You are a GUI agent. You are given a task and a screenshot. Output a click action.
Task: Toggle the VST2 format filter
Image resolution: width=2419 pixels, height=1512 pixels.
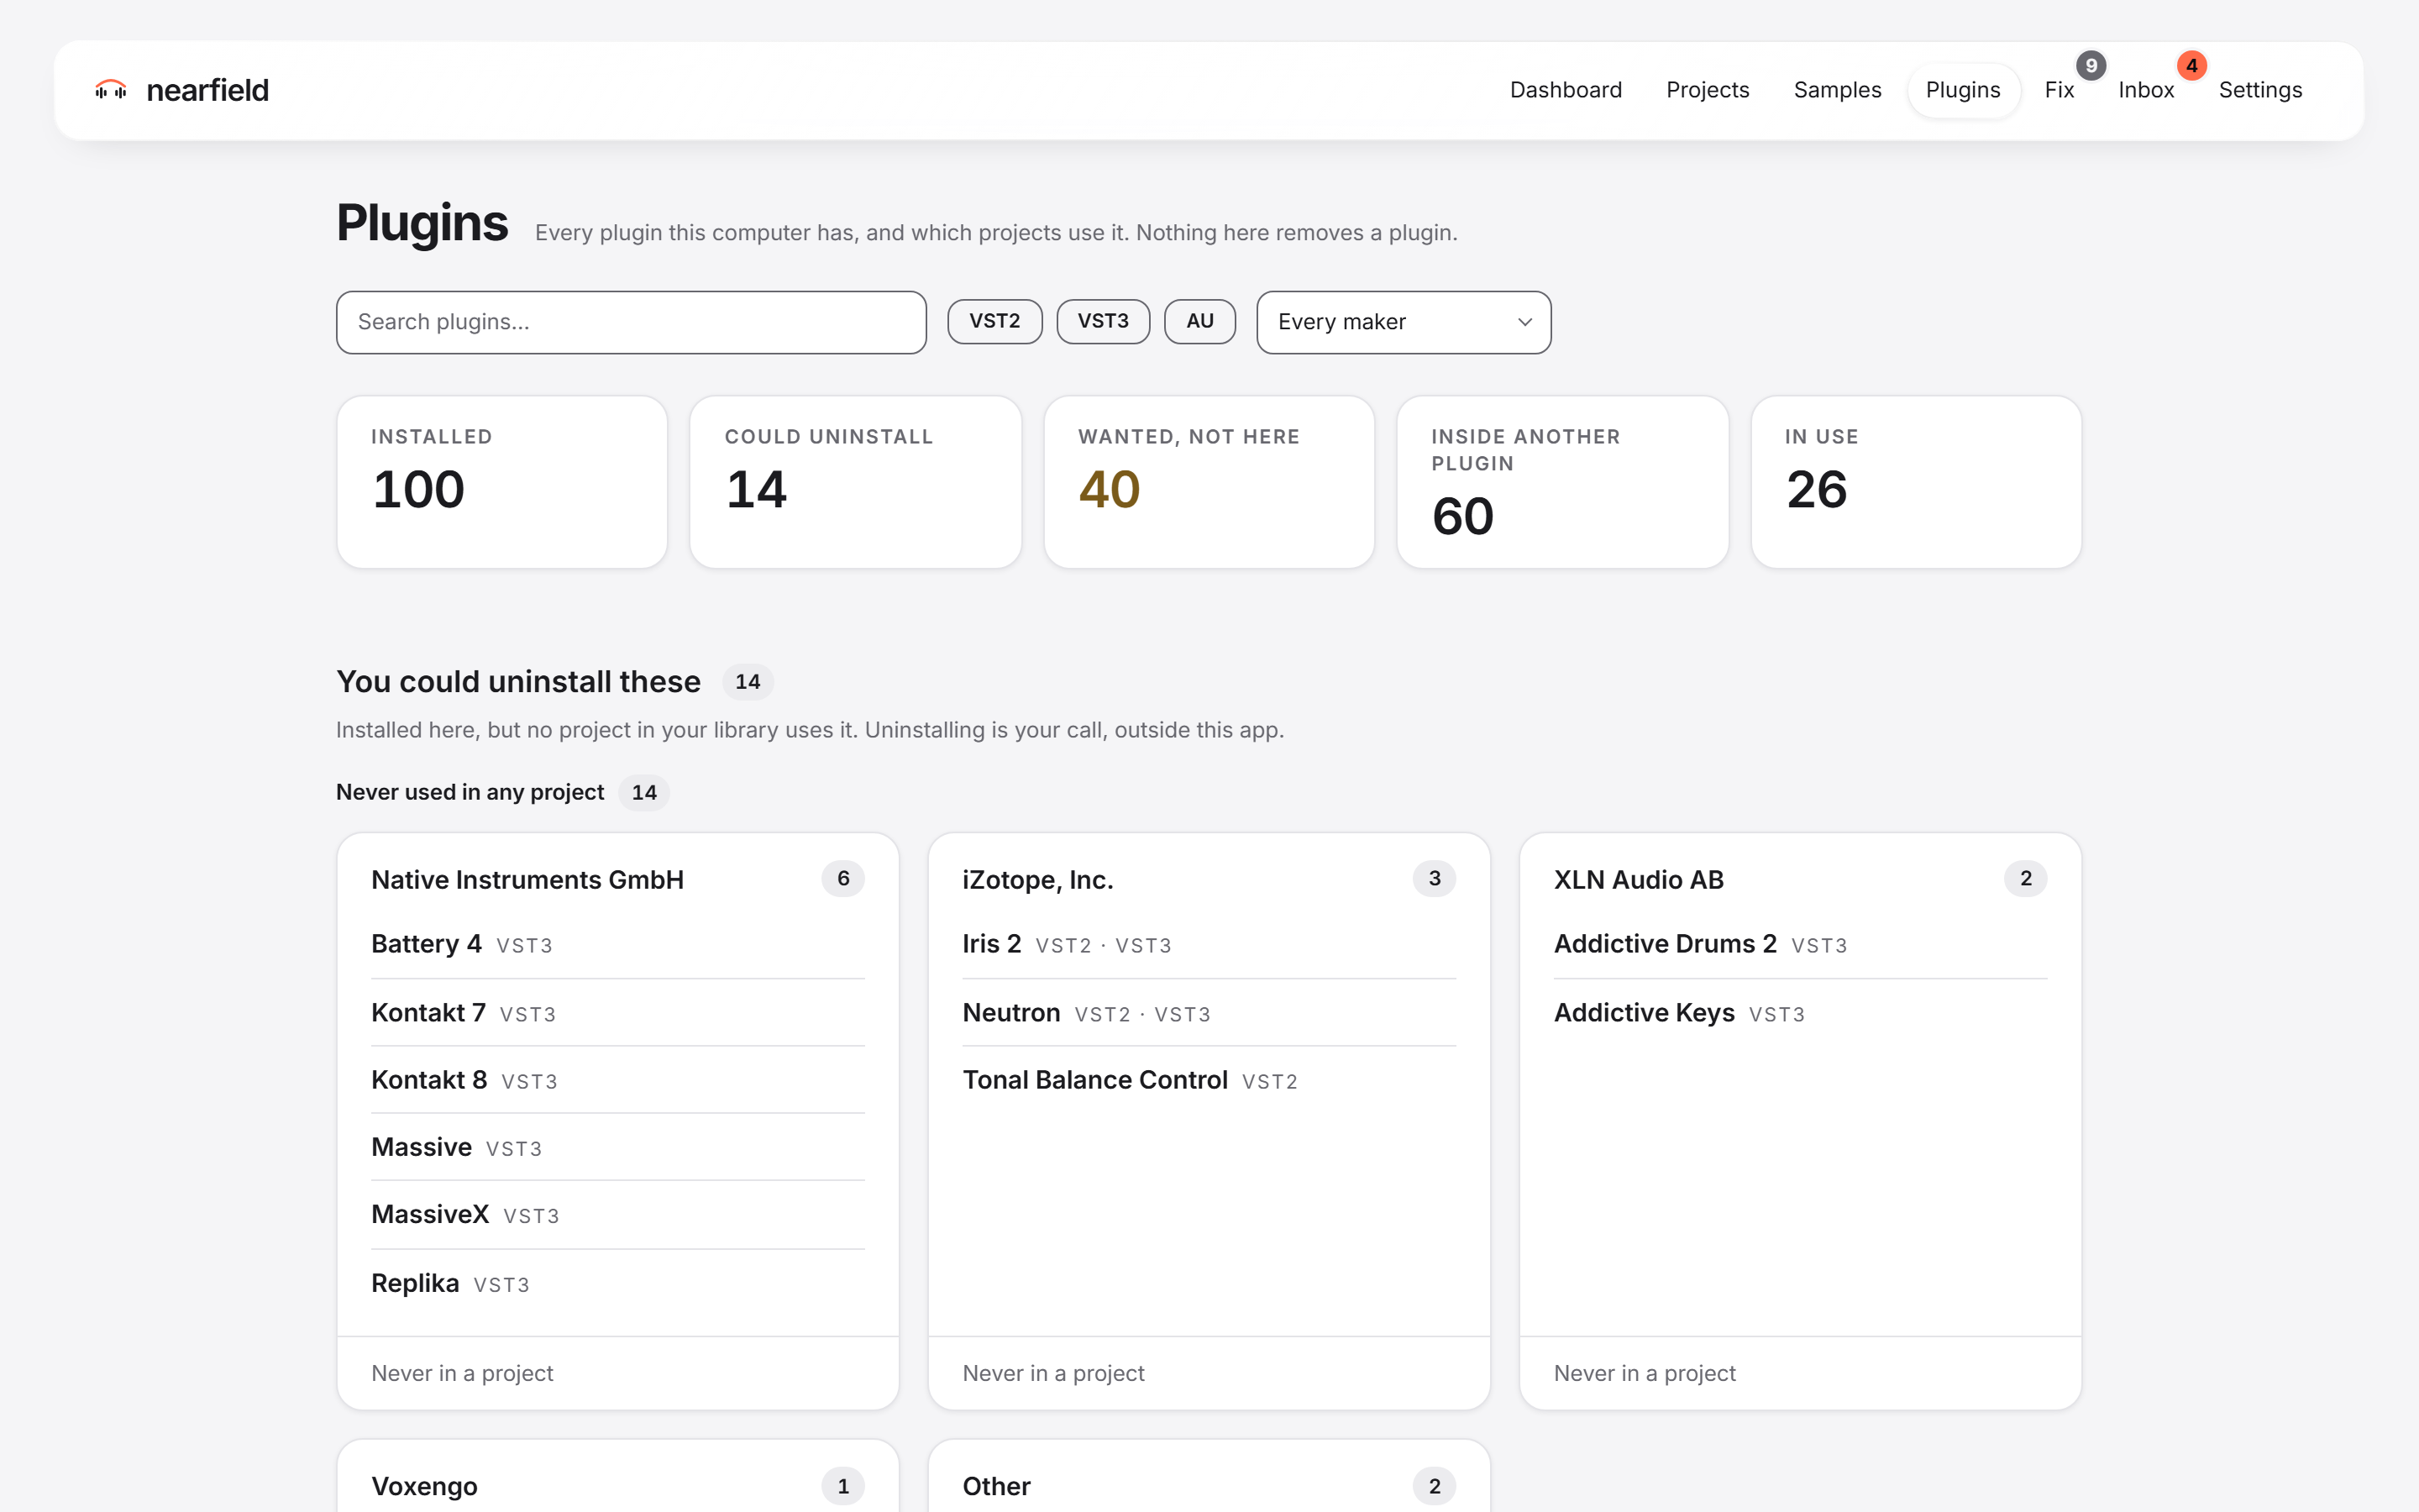click(994, 321)
